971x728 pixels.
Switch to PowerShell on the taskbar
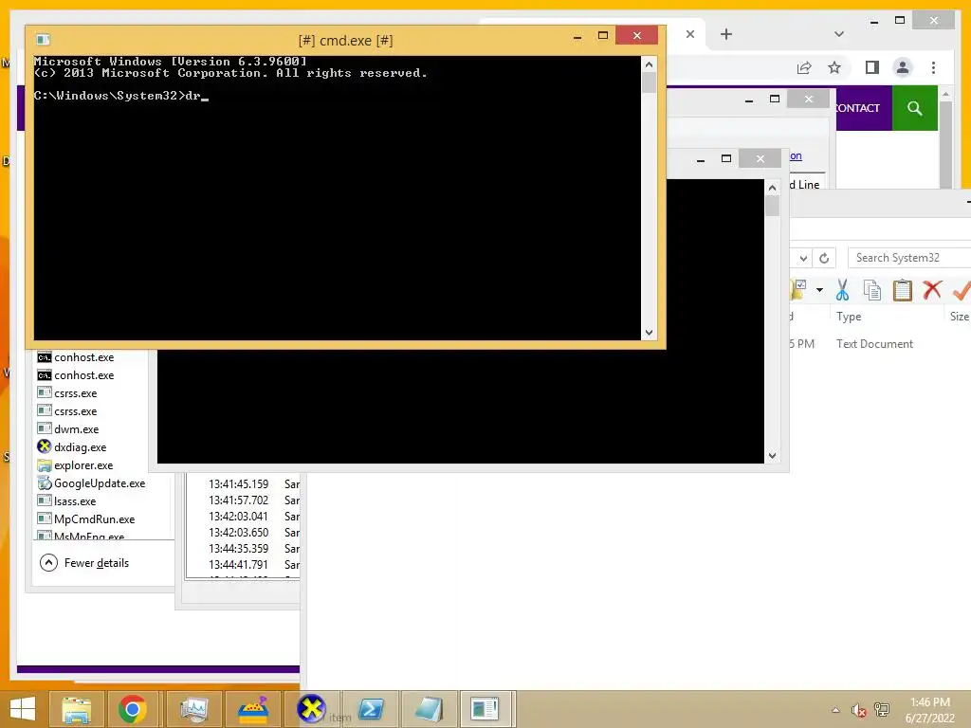[371, 709]
